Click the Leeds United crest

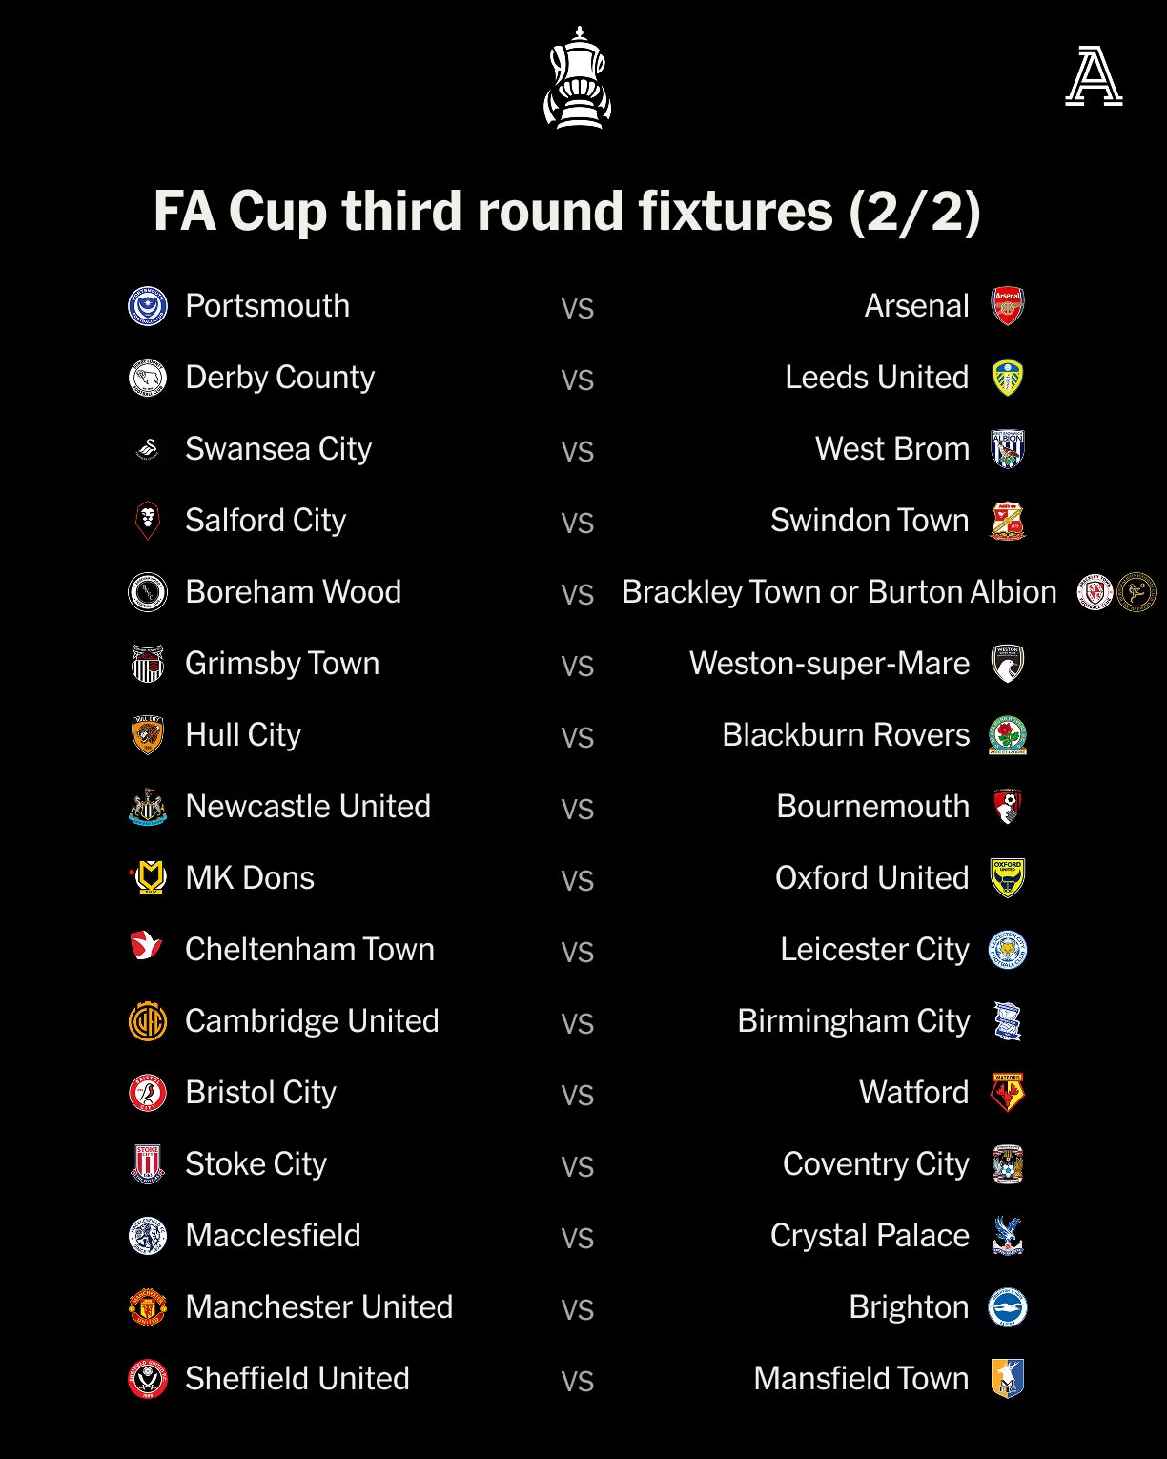pyautogui.click(x=1008, y=378)
